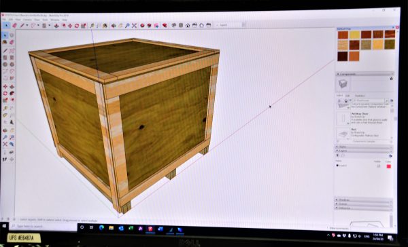Screen dimensions: 408x247
Task: Expand the Styles panel
Action: pos(364,147)
